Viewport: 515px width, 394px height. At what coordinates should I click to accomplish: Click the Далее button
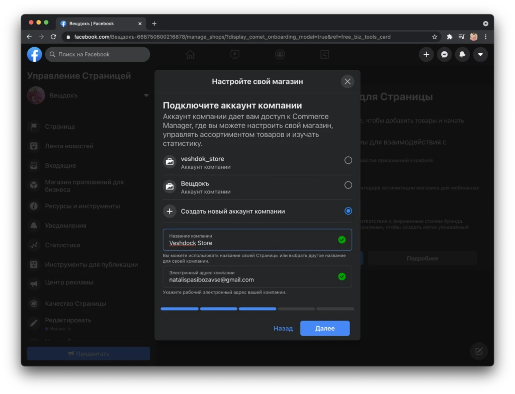[325, 328]
